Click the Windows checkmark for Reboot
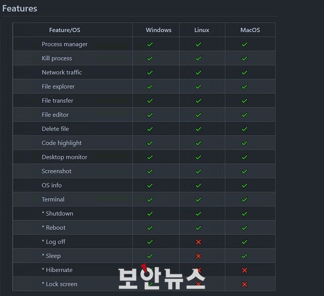Viewport: 324px width, 296px height. 150,228
